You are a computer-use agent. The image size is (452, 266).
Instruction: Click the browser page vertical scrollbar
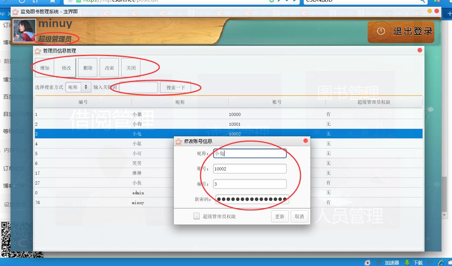pyautogui.click(x=444, y=195)
